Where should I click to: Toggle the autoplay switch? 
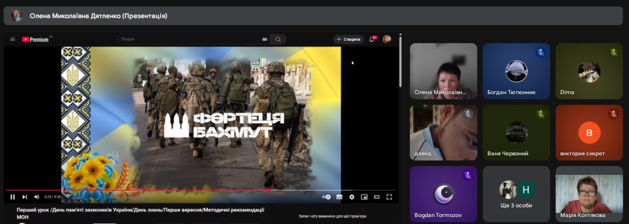coord(326,197)
